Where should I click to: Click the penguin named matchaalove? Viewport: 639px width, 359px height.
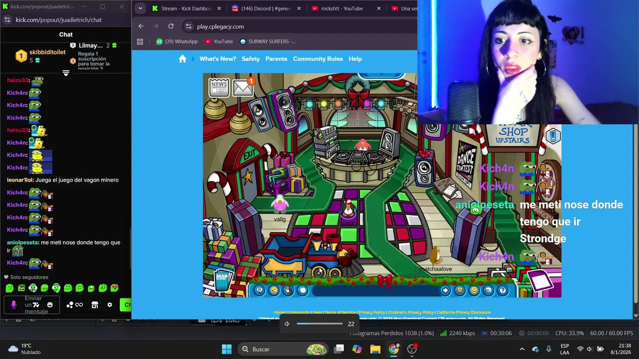(x=436, y=255)
